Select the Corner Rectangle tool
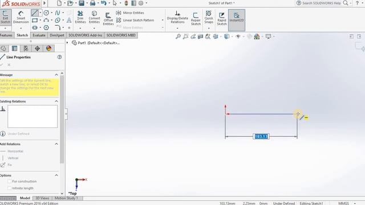The image size is (365, 205). [35, 20]
